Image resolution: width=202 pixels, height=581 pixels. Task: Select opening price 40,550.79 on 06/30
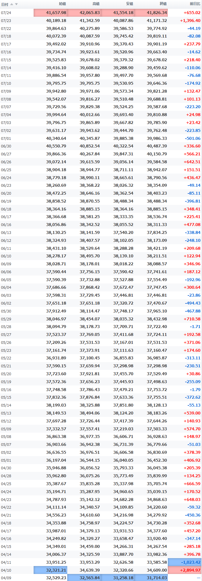tap(56, 146)
